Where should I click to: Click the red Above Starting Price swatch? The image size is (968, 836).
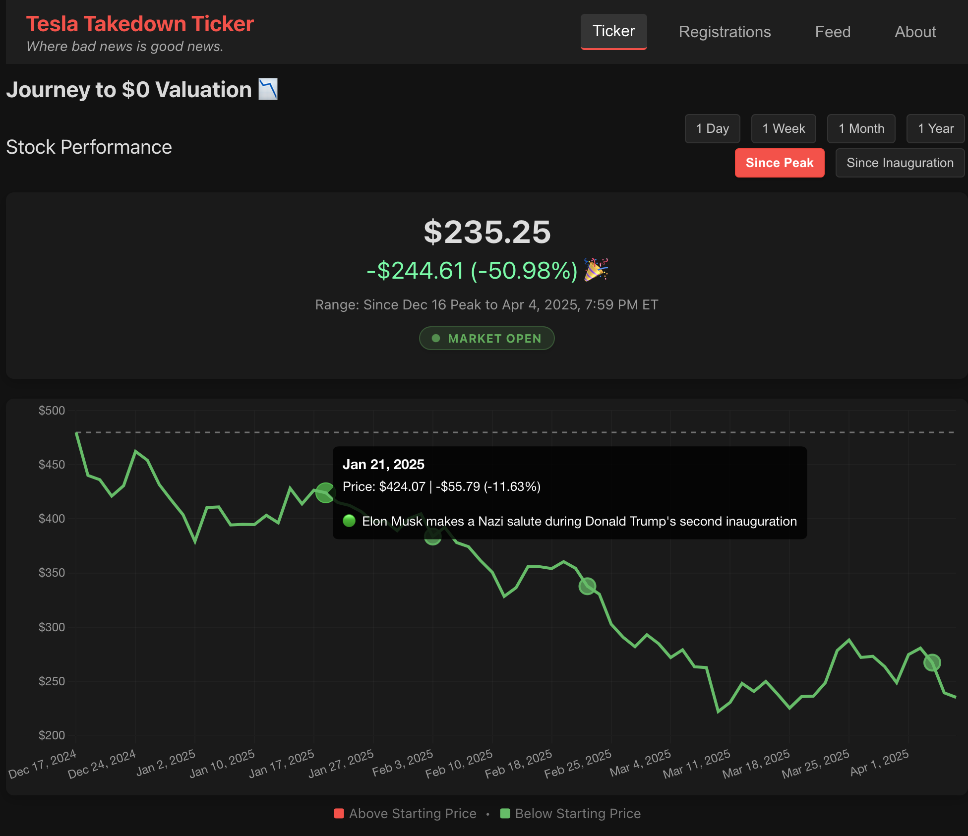pos(339,813)
